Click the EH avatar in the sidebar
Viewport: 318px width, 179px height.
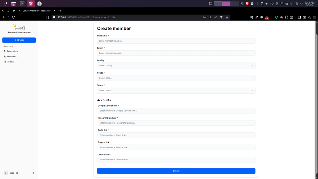[x=6, y=173]
